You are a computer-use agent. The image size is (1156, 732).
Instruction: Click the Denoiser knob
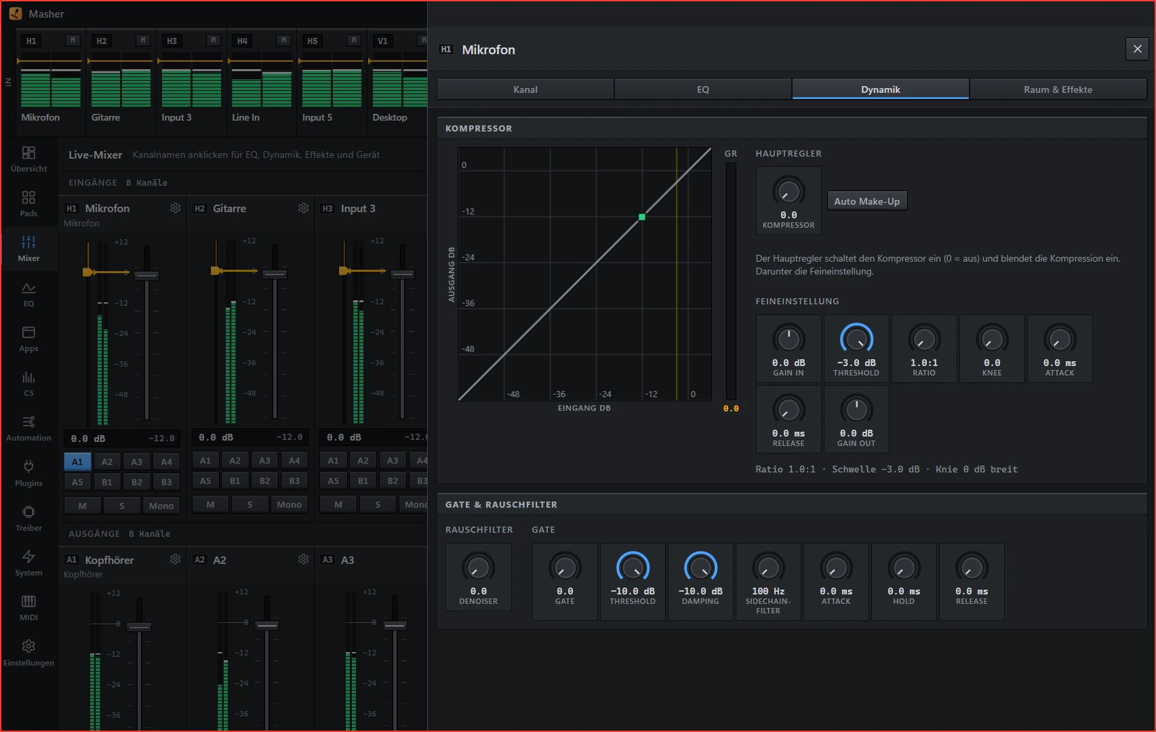tap(479, 567)
